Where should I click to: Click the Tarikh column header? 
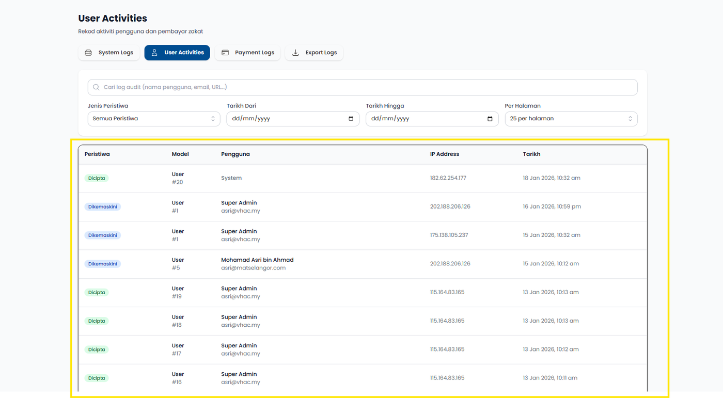tap(531, 154)
